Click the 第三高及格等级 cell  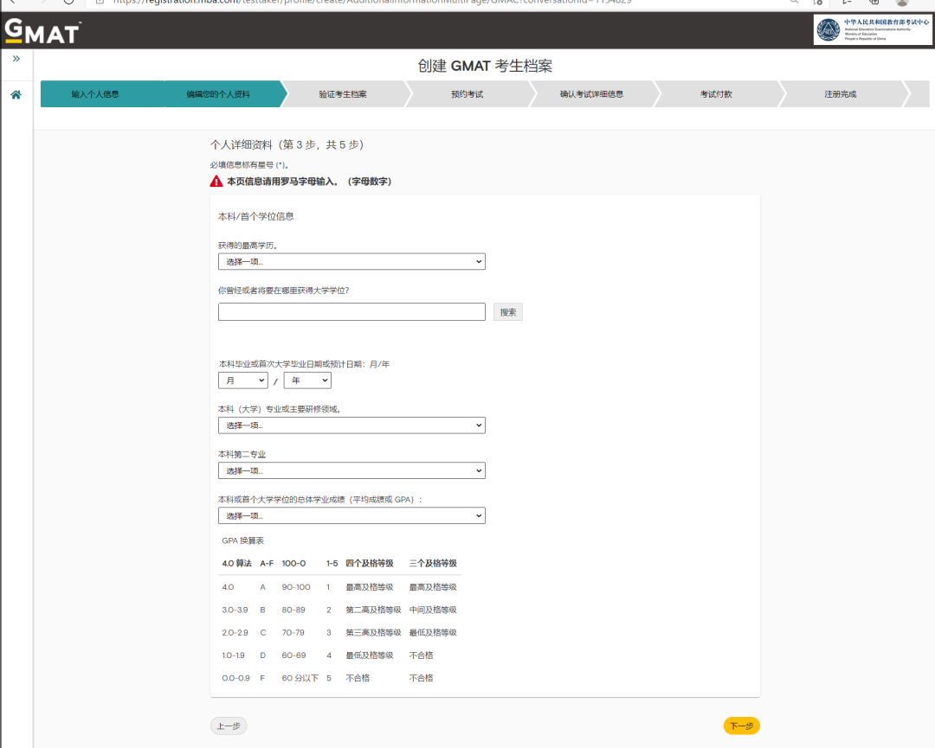pyautogui.click(x=373, y=632)
